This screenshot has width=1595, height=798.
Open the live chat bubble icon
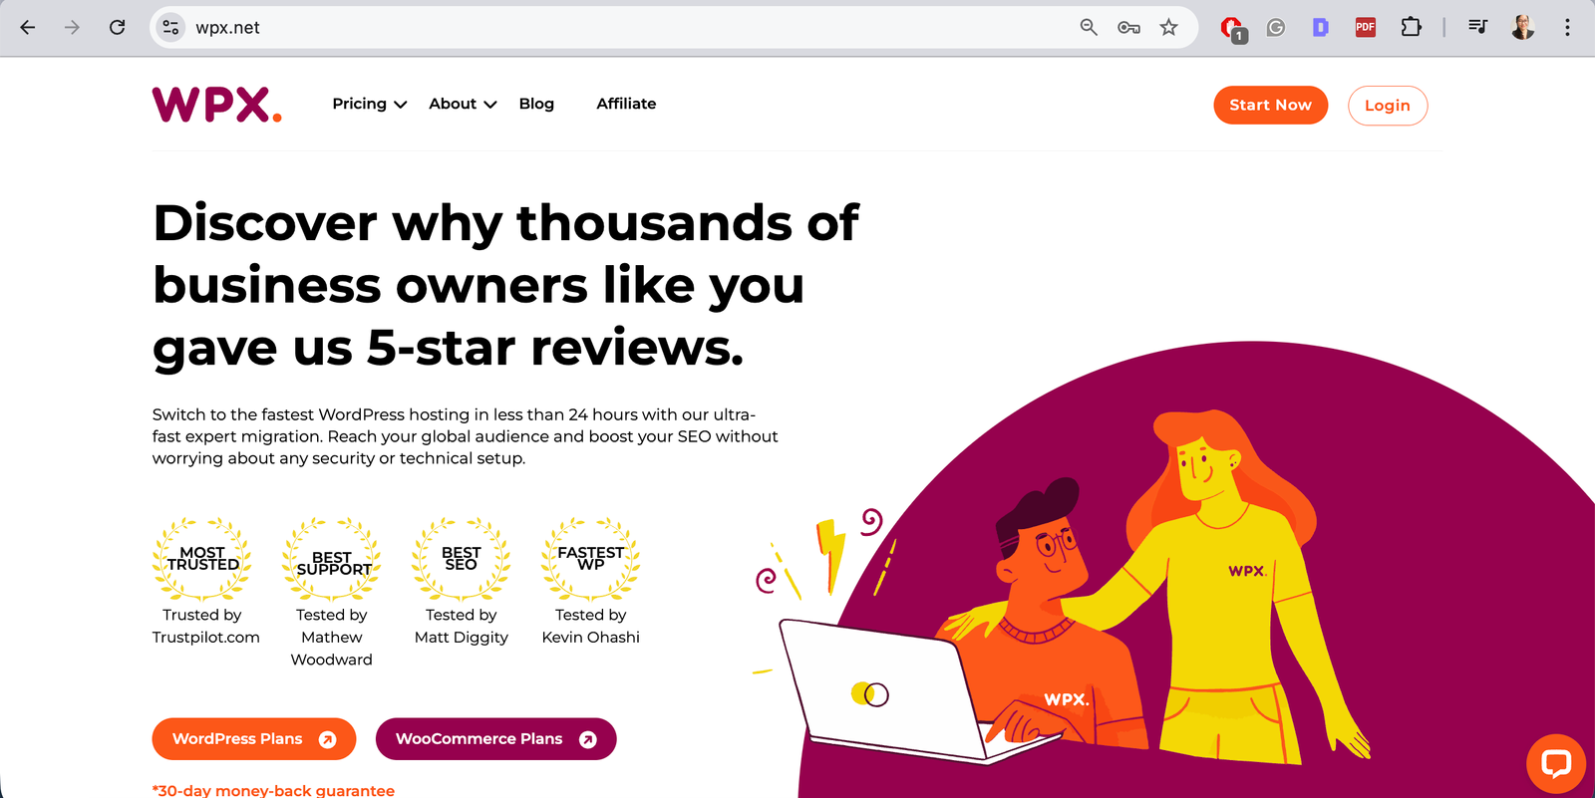tap(1555, 764)
